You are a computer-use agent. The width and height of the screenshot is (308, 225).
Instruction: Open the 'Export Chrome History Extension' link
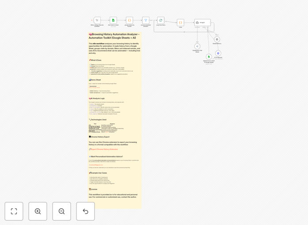click(x=104, y=149)
